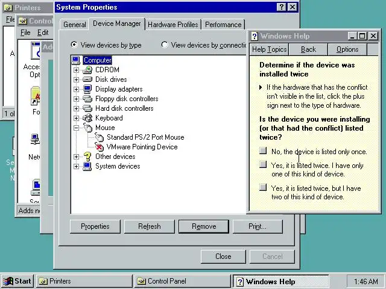
Task: Expand the Hard disk controllers node
Action: click(77, 108)
